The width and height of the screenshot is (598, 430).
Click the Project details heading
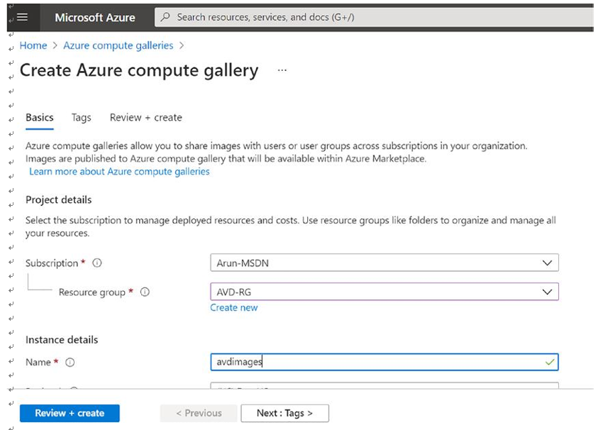tap(59, 200)
